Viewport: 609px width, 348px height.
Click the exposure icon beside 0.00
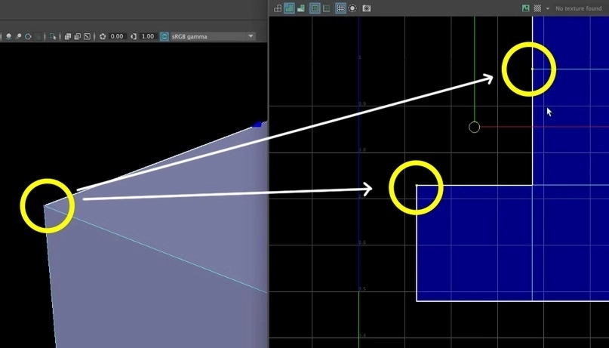click(x=103, y=36)
